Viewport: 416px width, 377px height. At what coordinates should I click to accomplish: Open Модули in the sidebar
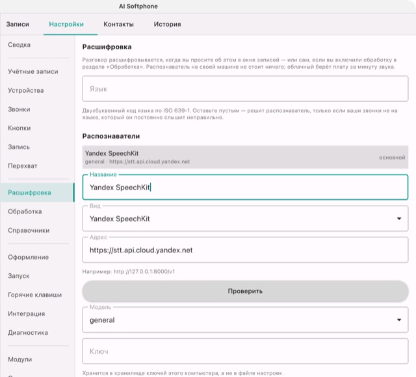tap(37, 359)
